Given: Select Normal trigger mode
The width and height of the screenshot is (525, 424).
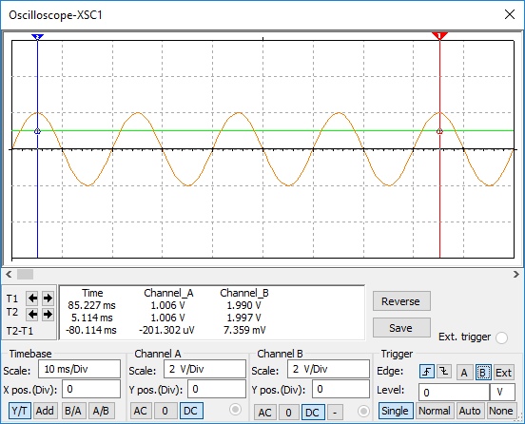Looking at the screenshot, I should [435, 411].
